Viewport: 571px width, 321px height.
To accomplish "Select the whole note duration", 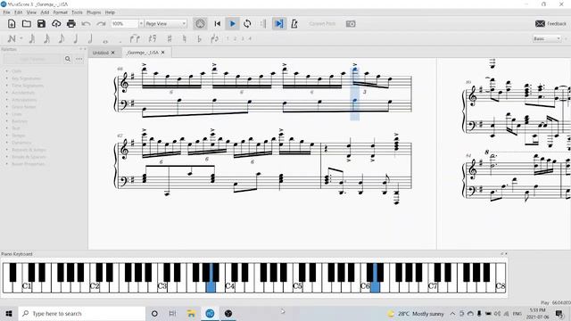I will point(105,41).
